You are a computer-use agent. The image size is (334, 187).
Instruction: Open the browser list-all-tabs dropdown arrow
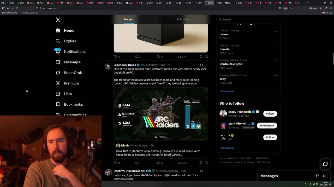pos(308,3)
